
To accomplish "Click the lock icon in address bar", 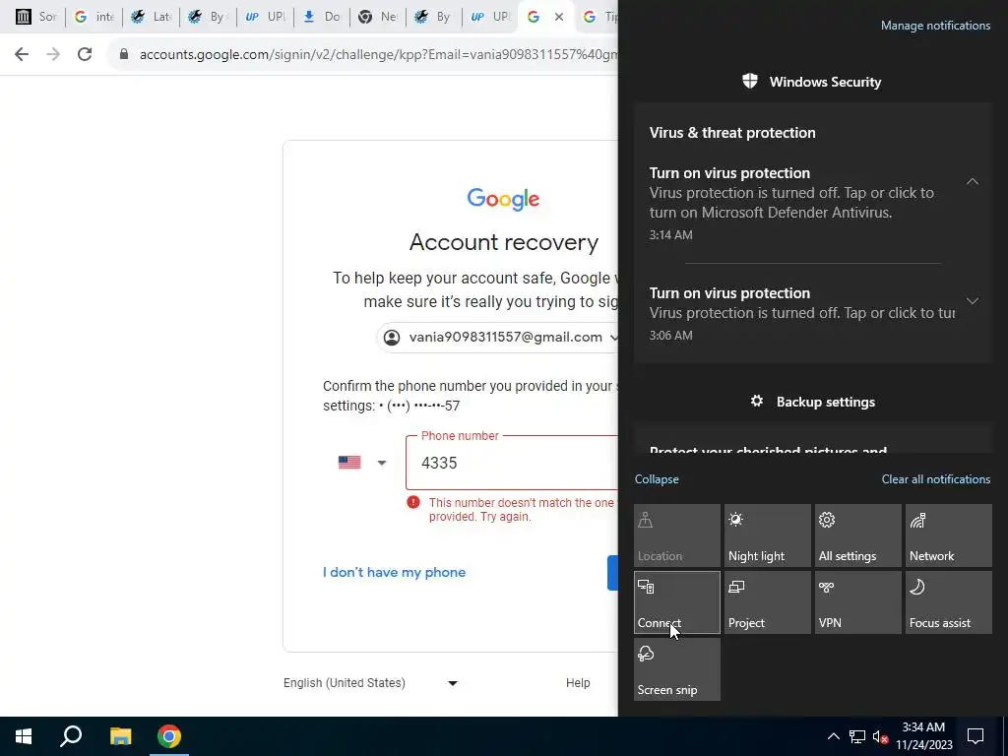I will [124, 55].
